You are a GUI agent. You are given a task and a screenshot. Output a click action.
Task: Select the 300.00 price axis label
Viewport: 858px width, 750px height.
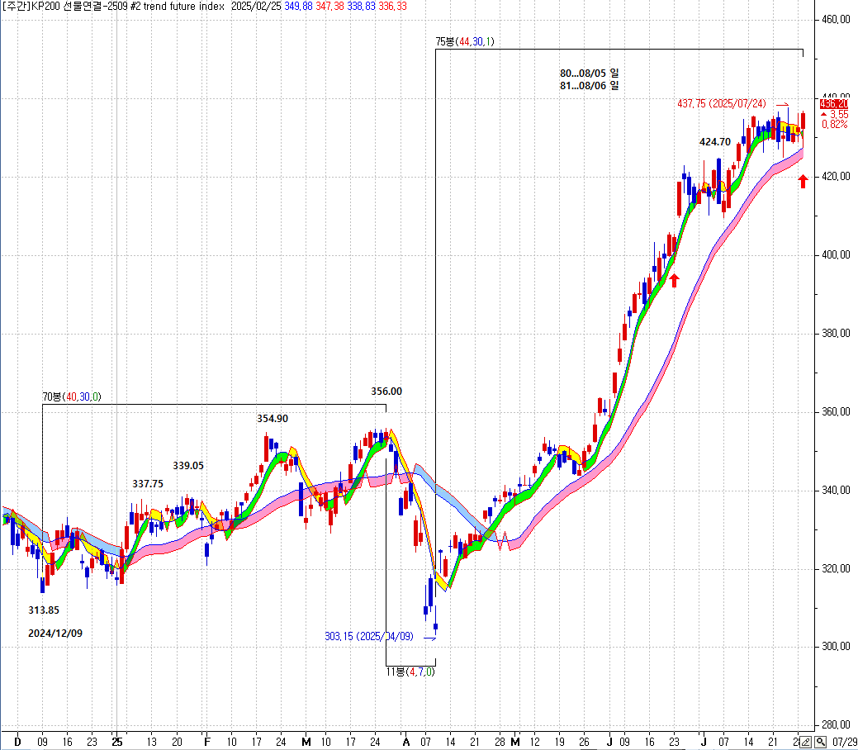[x=836, y=647]
